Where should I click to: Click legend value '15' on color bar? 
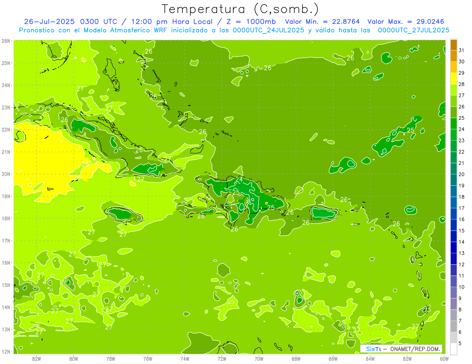[462, 230]
